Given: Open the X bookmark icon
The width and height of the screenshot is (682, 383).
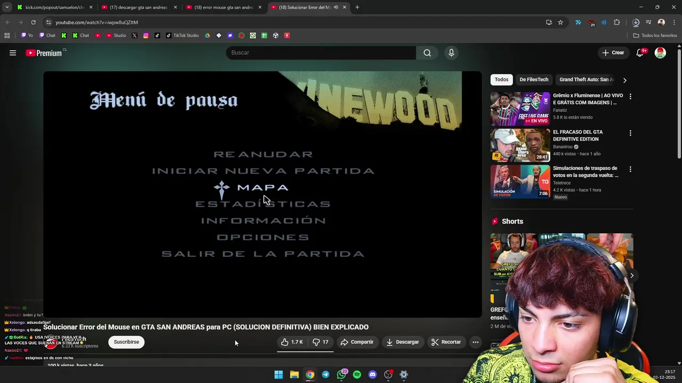Looking at the screenshot, I should [x=134, y=36].
